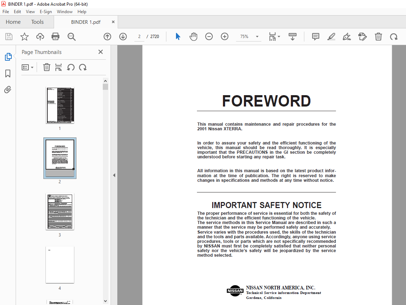Open the Attachments paperclip panel
The image size is (406, 305).
(x=8, y=90)
